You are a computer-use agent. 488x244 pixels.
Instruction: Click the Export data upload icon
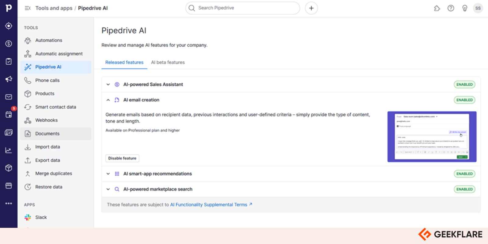(28, 160)
